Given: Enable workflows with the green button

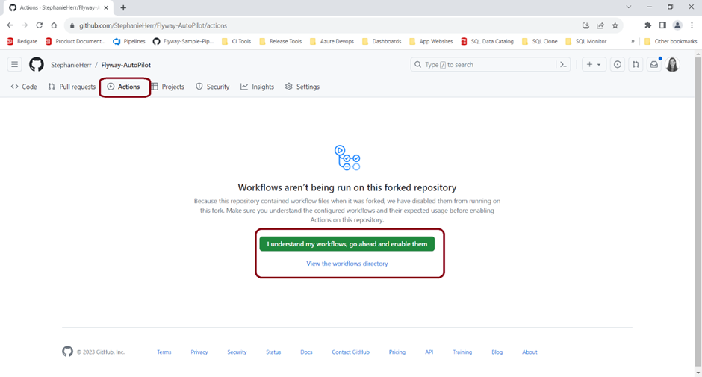Looking at the screenshot, I should (x=347, y=244).
